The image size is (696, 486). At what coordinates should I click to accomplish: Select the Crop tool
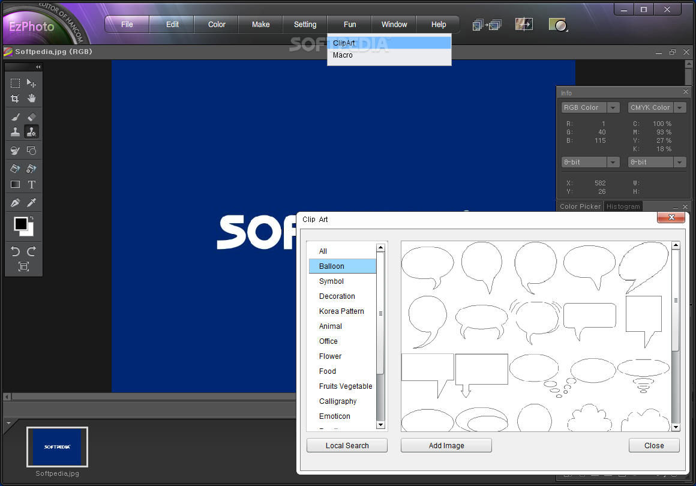[15, 98]
